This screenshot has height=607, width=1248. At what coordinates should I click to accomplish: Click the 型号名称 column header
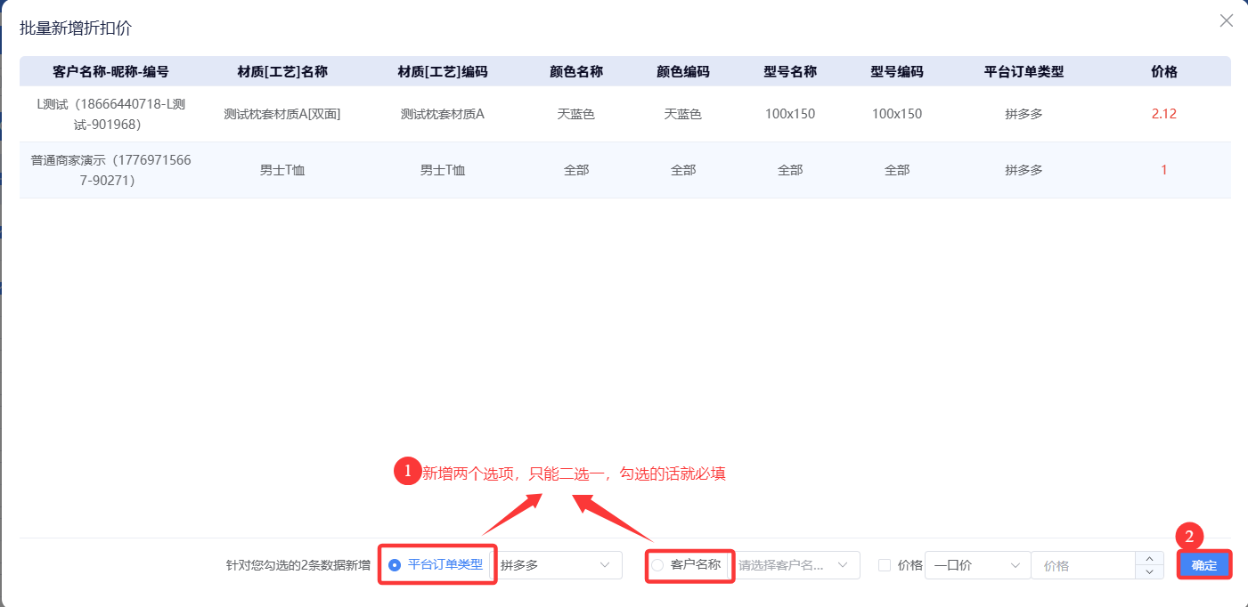pos(790,71)
